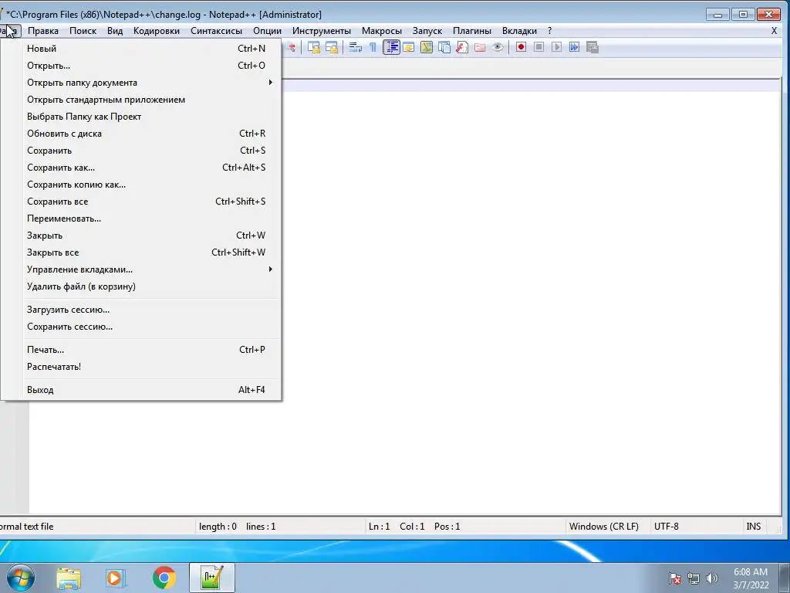Click the macro Playback icon

[556, 47]
